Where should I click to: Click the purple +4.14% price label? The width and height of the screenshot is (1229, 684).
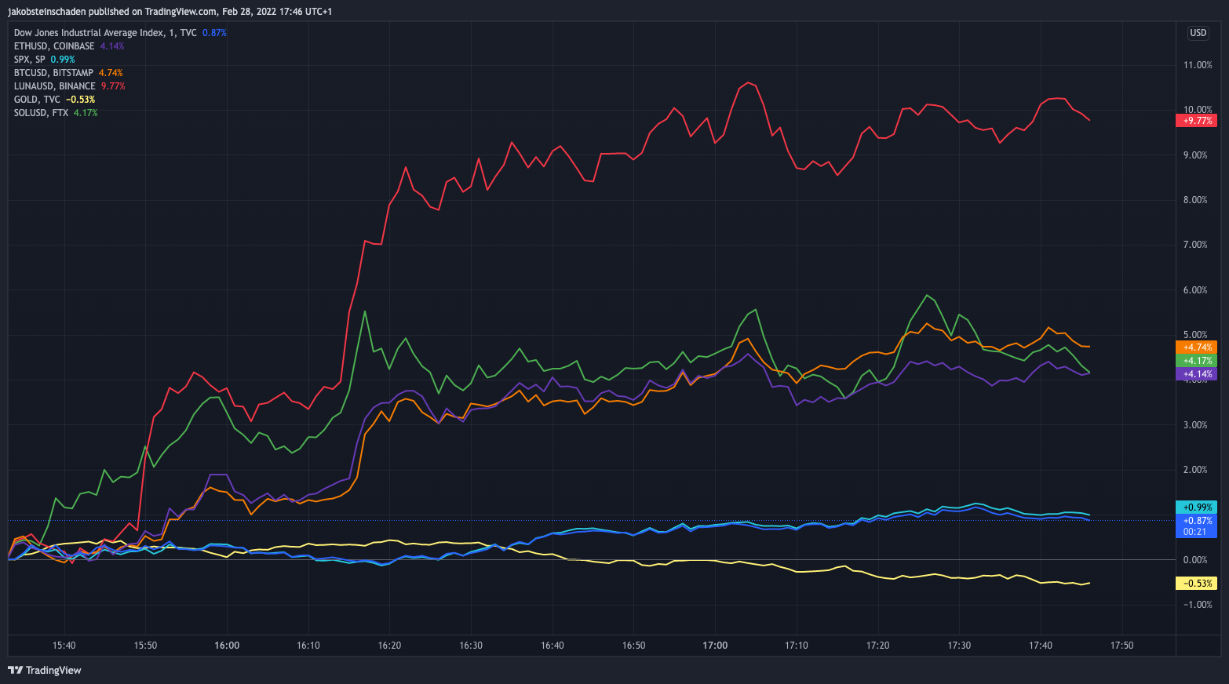[1196, 374]
